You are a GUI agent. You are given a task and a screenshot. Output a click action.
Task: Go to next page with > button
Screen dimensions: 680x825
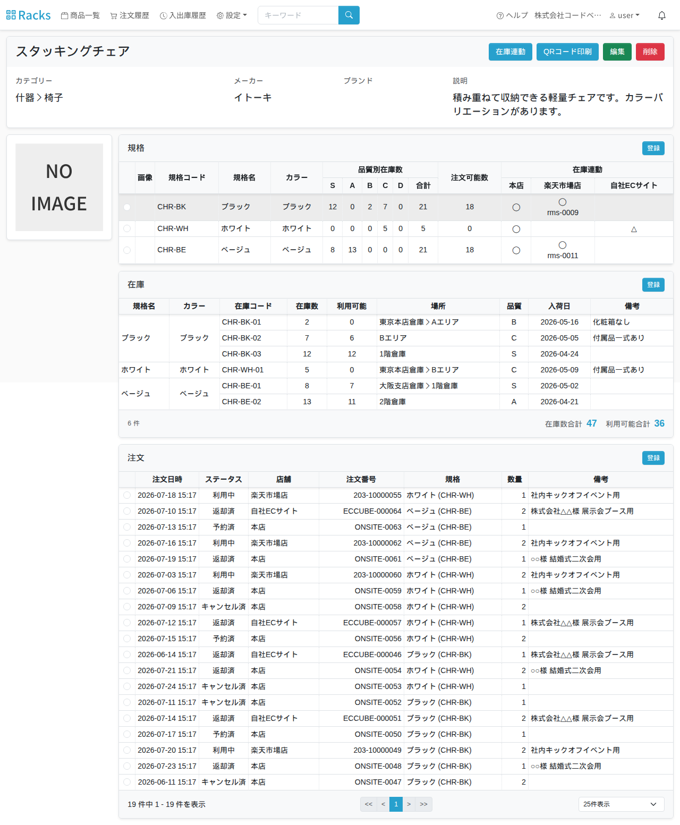pos(409,804)
